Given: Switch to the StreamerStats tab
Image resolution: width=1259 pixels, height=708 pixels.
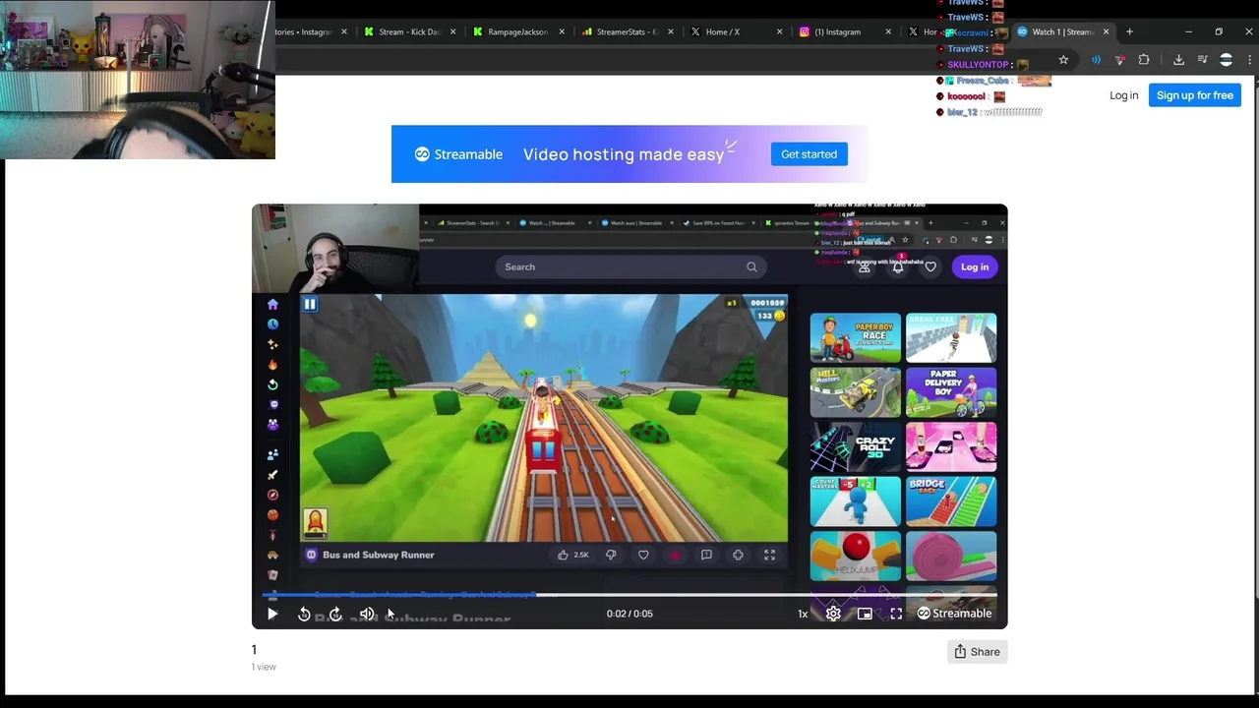Looking at the screenshot, I should point(626,31).
